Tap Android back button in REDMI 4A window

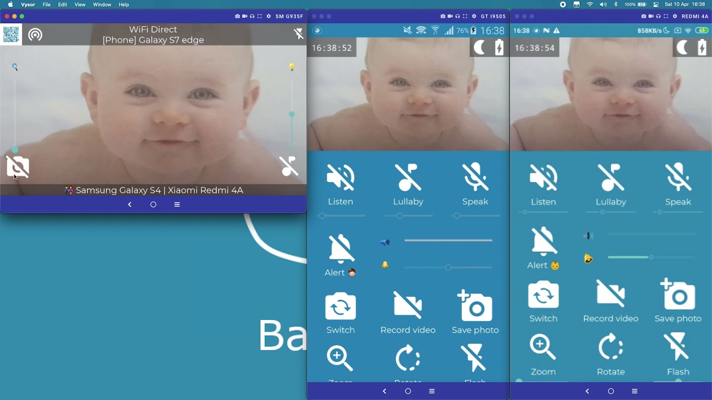[587, 391]
